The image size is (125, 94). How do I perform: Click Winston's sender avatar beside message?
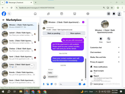coord(44,77)
